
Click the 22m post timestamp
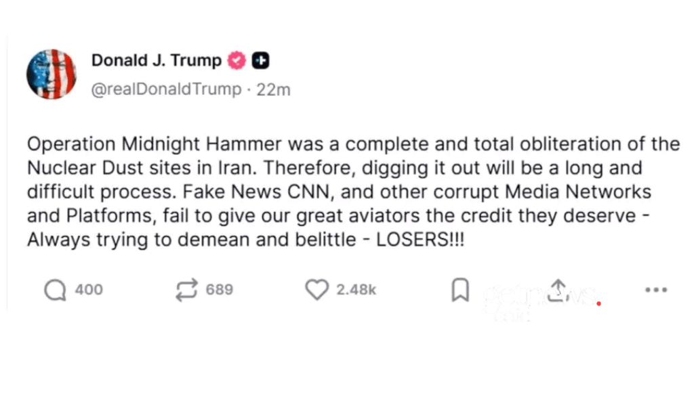pos(273,89)
